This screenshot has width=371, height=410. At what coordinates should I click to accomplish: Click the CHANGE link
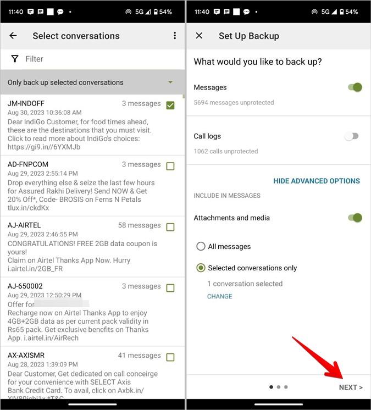coord(220,296)
